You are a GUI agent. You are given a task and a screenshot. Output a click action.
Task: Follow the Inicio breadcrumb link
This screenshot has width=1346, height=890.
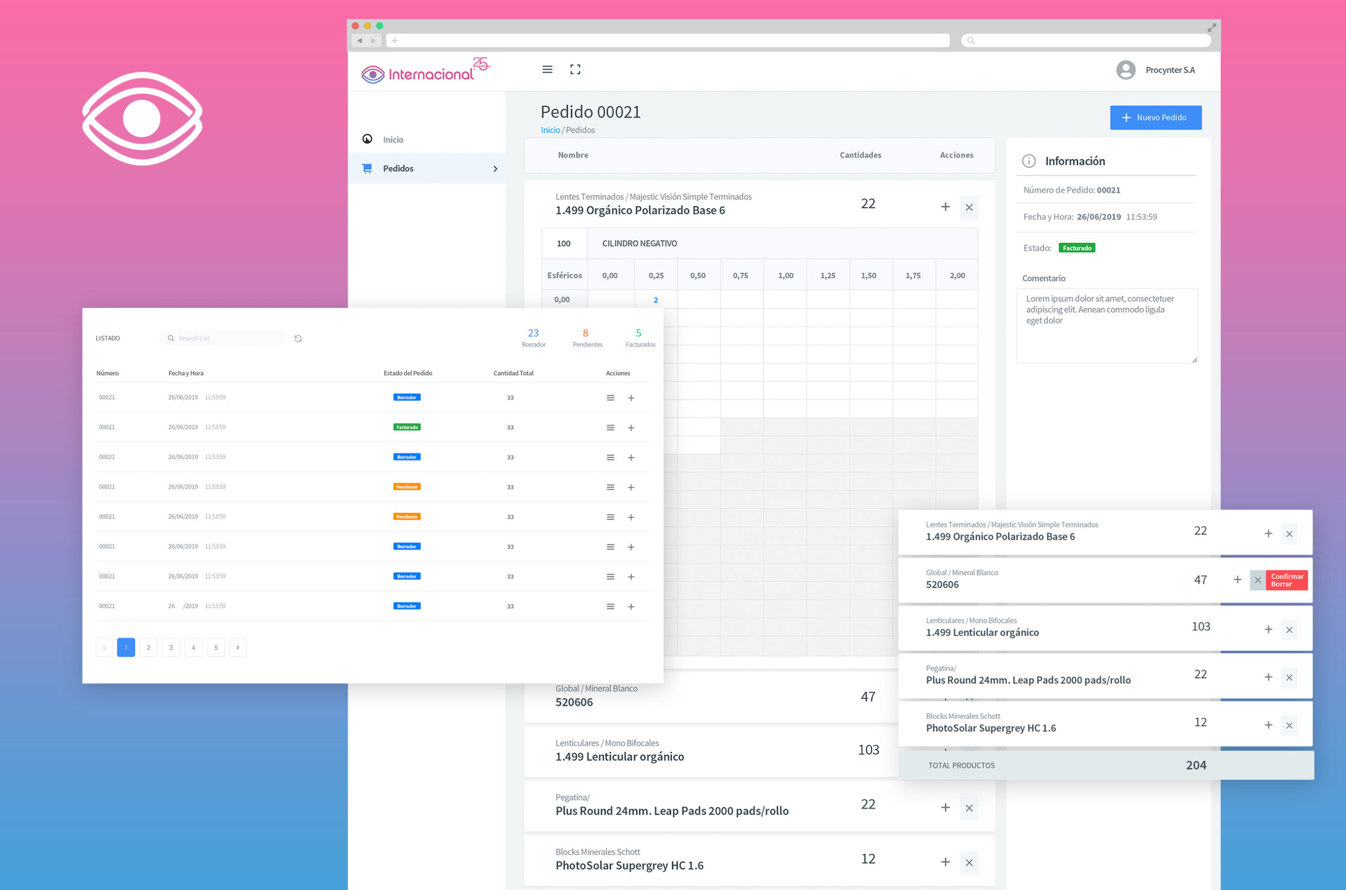[550, 130]
